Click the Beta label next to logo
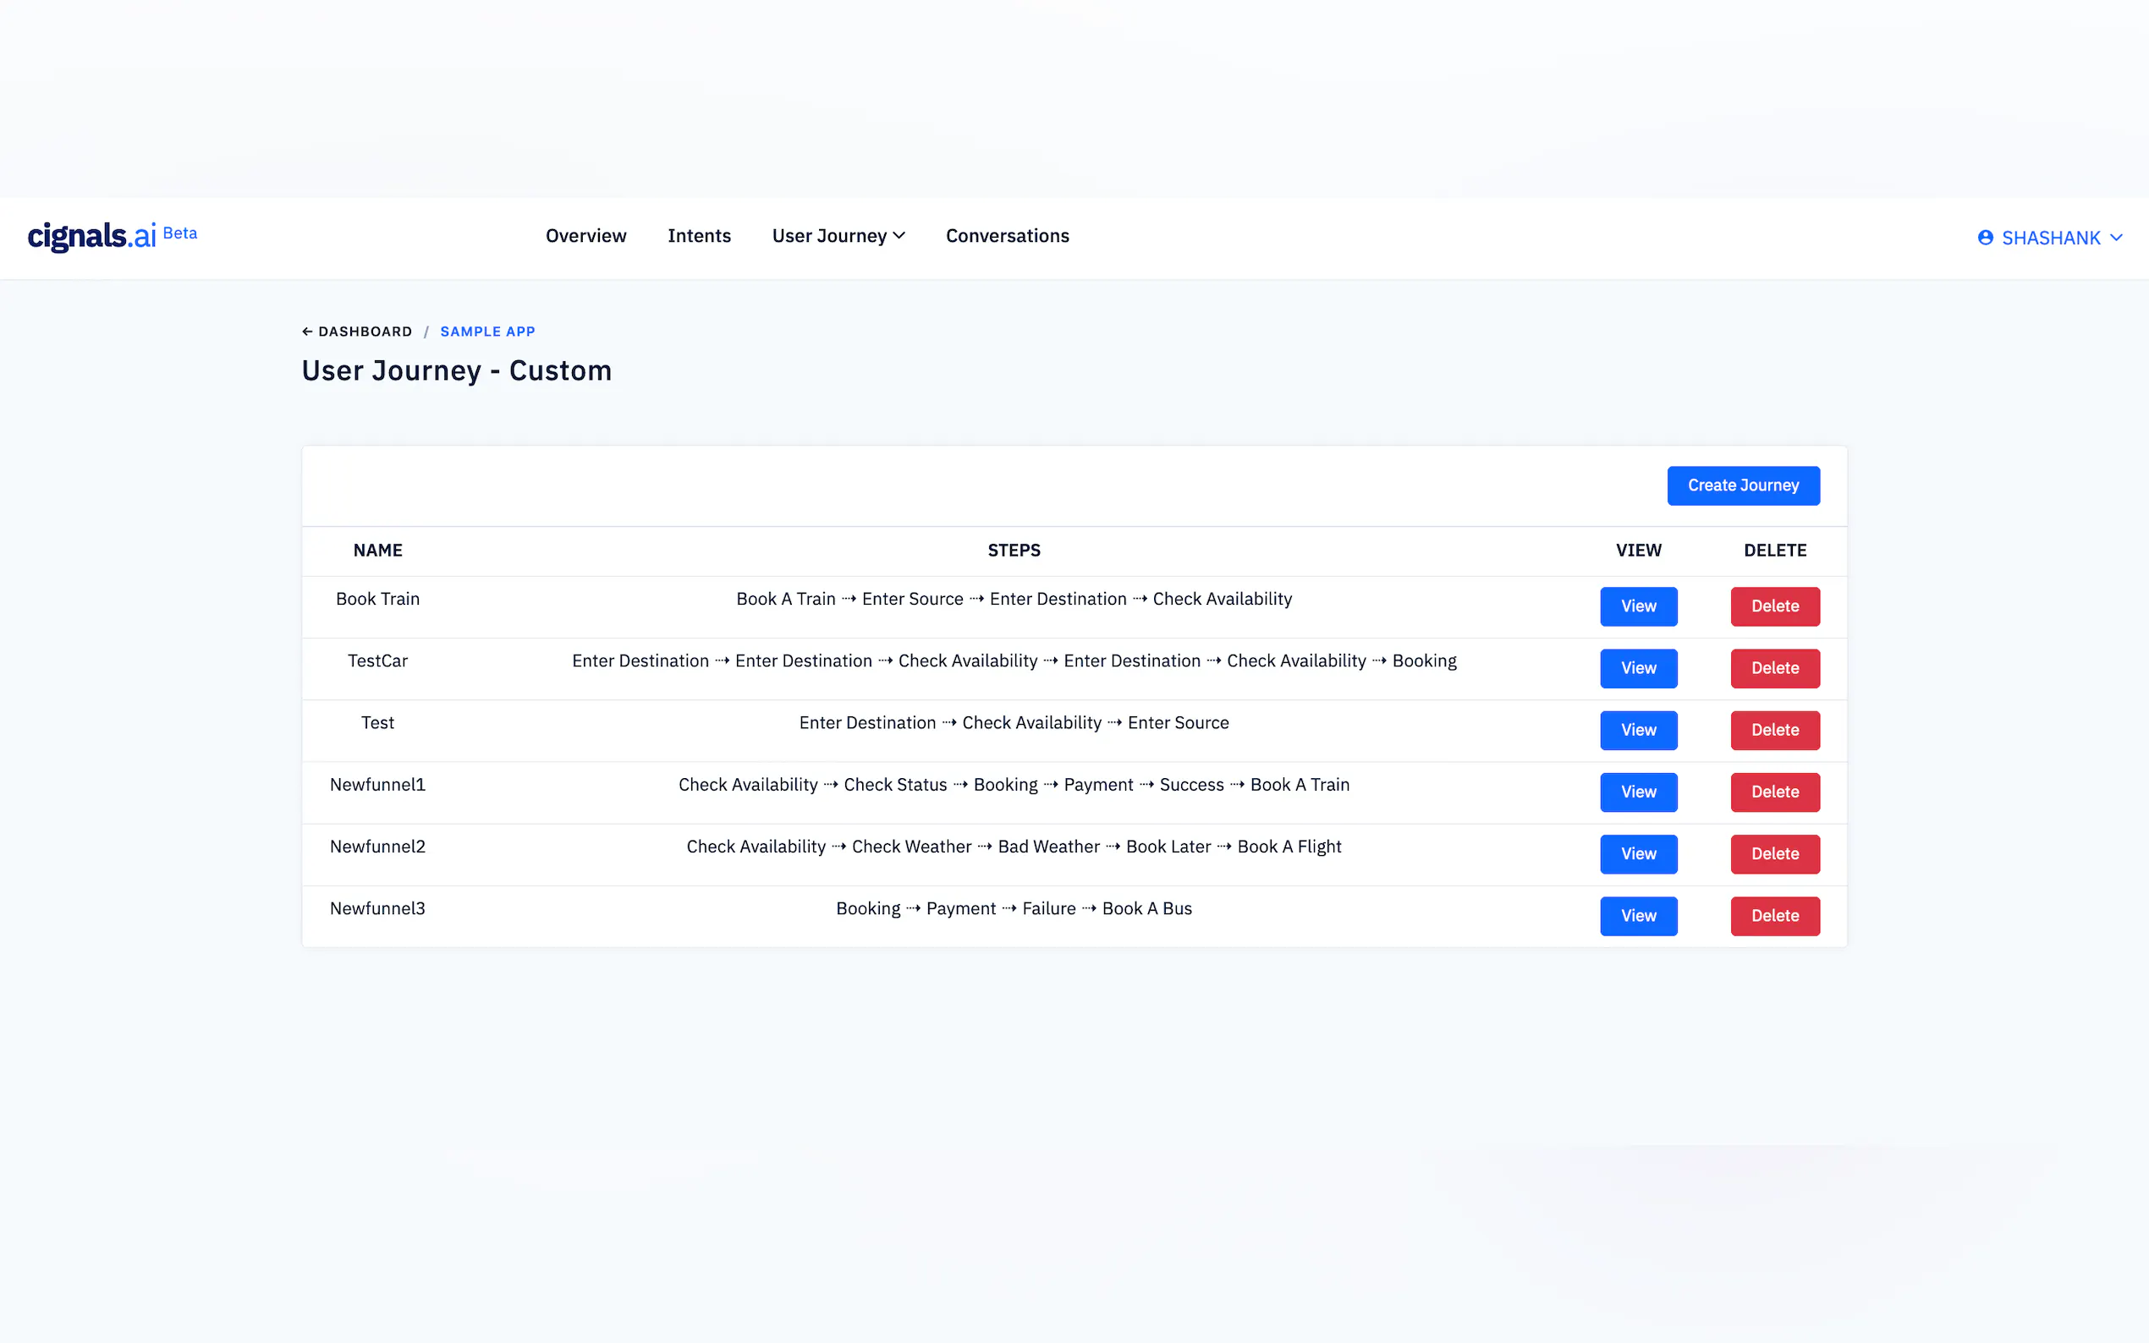The height and width of the screenshot is (1343, 2149). click(180, 233)
